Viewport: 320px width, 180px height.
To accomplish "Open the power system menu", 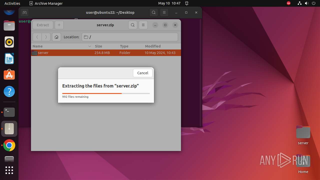I will pyautogui.click(x=314, y=3).
